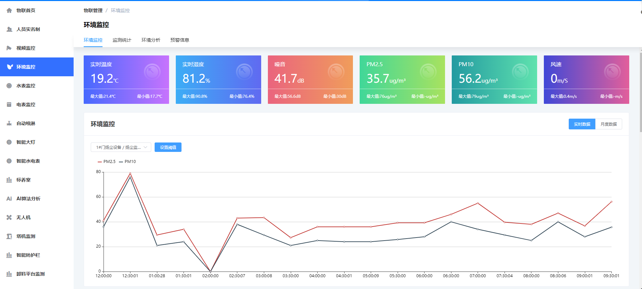Click the 物联管理 breadcrumb link
The height and width of the screenshot is (289, 642).
(x=93, y=10)
